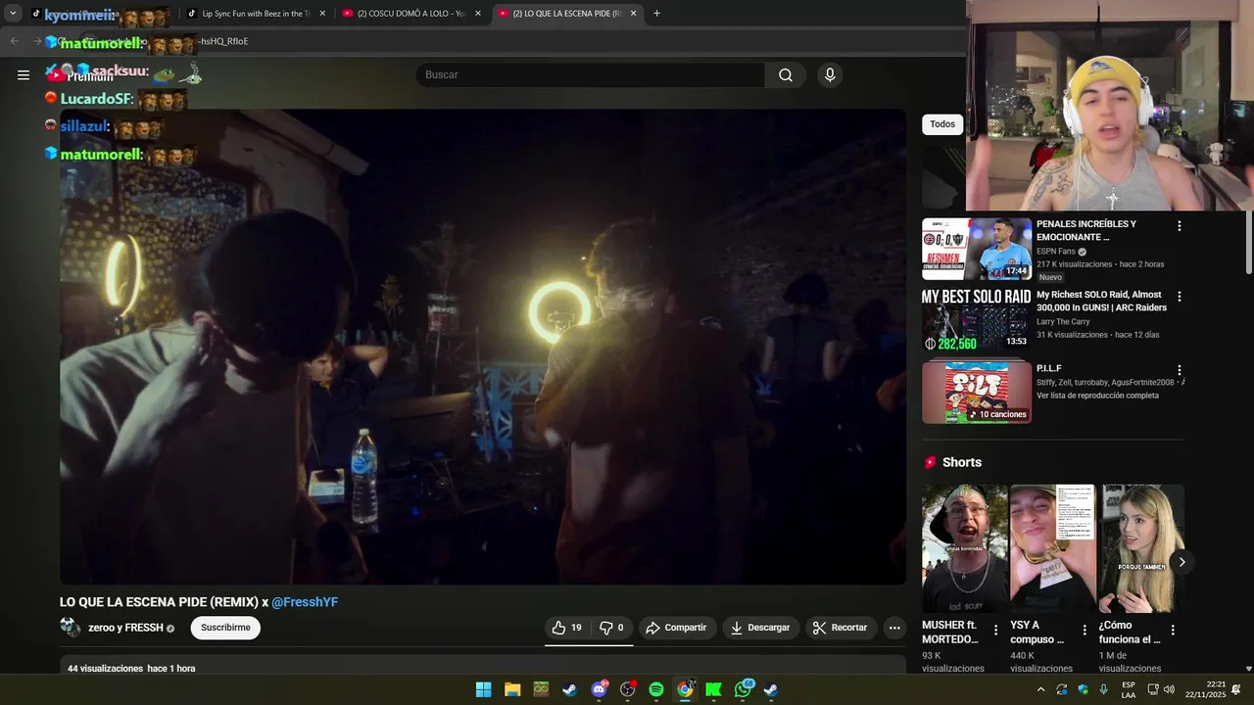This screenshot has height=705, width=1254.
Task: Open options for PENALES INCREÍBLES video
Action: pyautogui.click(x=1180, y=226)
